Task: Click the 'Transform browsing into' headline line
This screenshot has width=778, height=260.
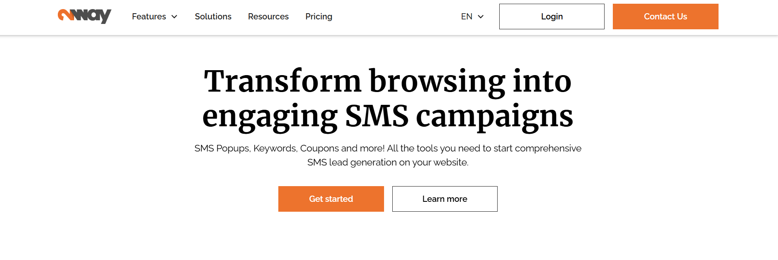Action: click(388, 81)
